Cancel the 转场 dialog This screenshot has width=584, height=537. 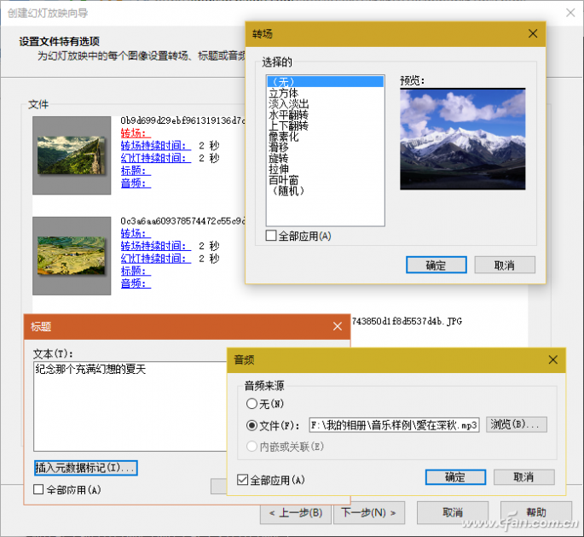click(505, 266)
